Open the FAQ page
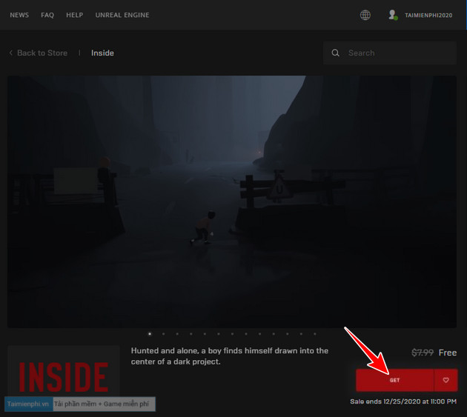Screen dimensions: 467x417 [47, 15]
